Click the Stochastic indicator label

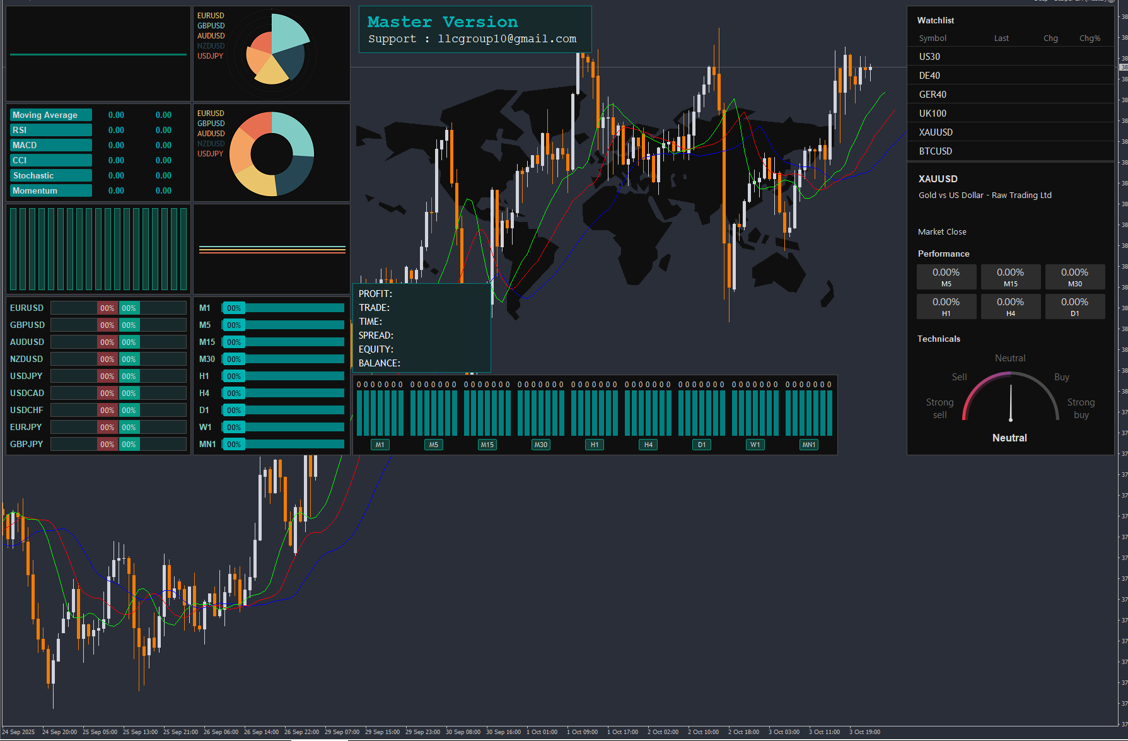tap(50, 175)
